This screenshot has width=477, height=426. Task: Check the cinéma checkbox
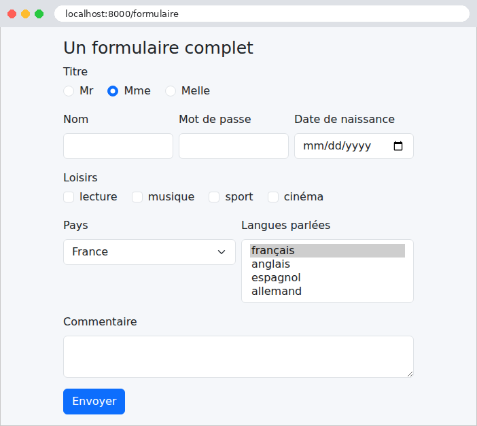tap(273, 197)
